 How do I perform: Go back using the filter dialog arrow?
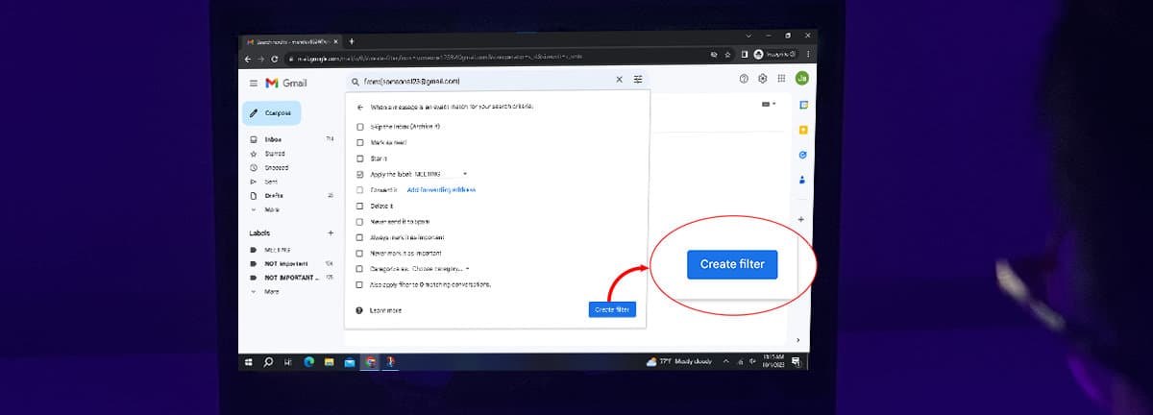[360, 107]
